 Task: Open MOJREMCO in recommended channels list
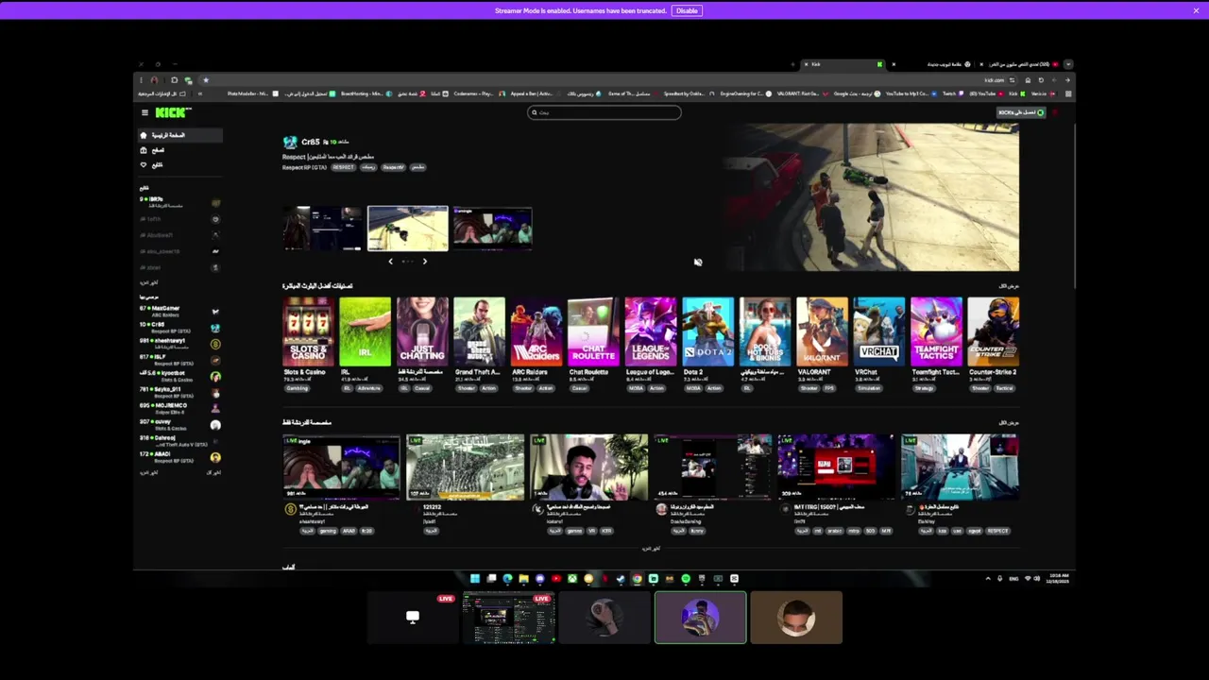pyautogui.click(x=179, y=408)
